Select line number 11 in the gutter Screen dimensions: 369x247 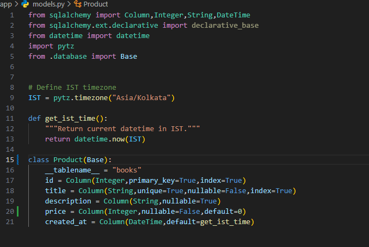pyautogui.click(x=10, y=119)
